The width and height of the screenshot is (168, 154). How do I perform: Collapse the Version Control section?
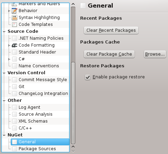click(4, 73)
